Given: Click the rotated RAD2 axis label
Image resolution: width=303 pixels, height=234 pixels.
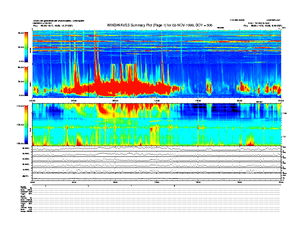Looking at the screenshot, I should pyautogui.click(x=30, y=50).
